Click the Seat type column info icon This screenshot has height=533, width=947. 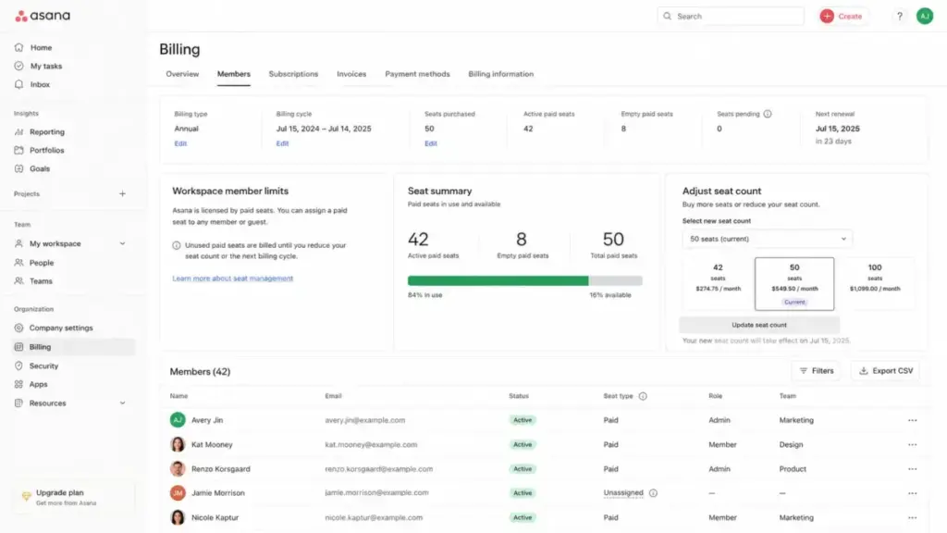(643, 396)
